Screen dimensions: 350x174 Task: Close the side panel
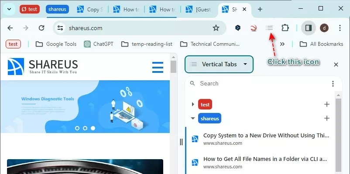tap(336, 65)
